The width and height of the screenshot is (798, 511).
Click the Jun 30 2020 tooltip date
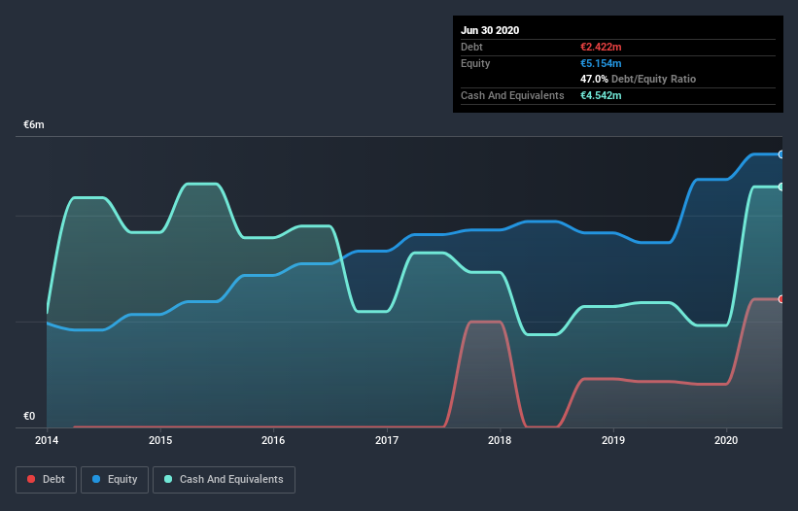click(x=490, y=30)
